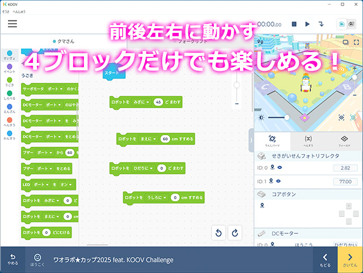
Task: Switch to the でんしパーツ tab
Action: pos(272,141)
